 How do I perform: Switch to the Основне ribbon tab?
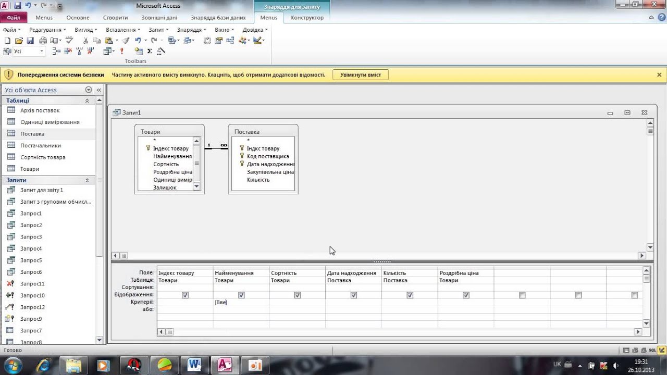tap(78, 18)
